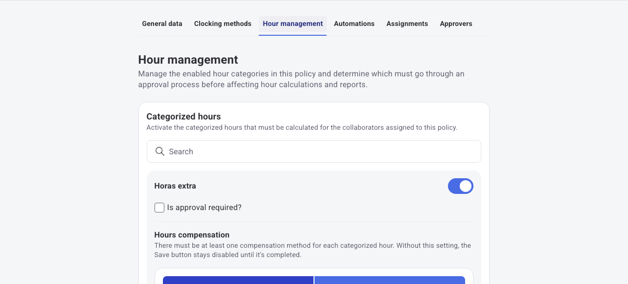Go to the Automations tab
Screen dimensions: 628x284
(354, 24)
